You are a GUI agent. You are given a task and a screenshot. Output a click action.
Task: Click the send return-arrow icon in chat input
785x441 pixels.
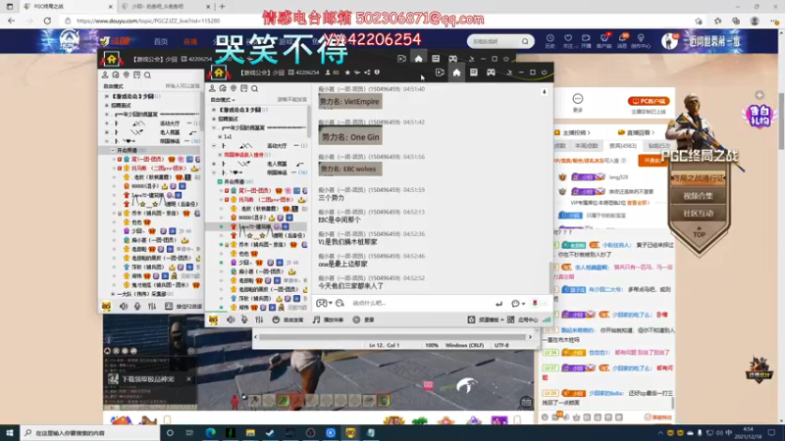click(x=498, y=304)
